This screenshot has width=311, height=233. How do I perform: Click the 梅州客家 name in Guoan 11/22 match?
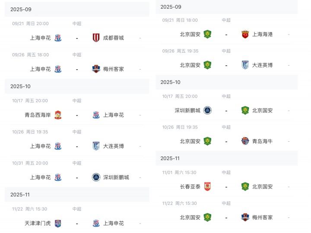[262, 217]
